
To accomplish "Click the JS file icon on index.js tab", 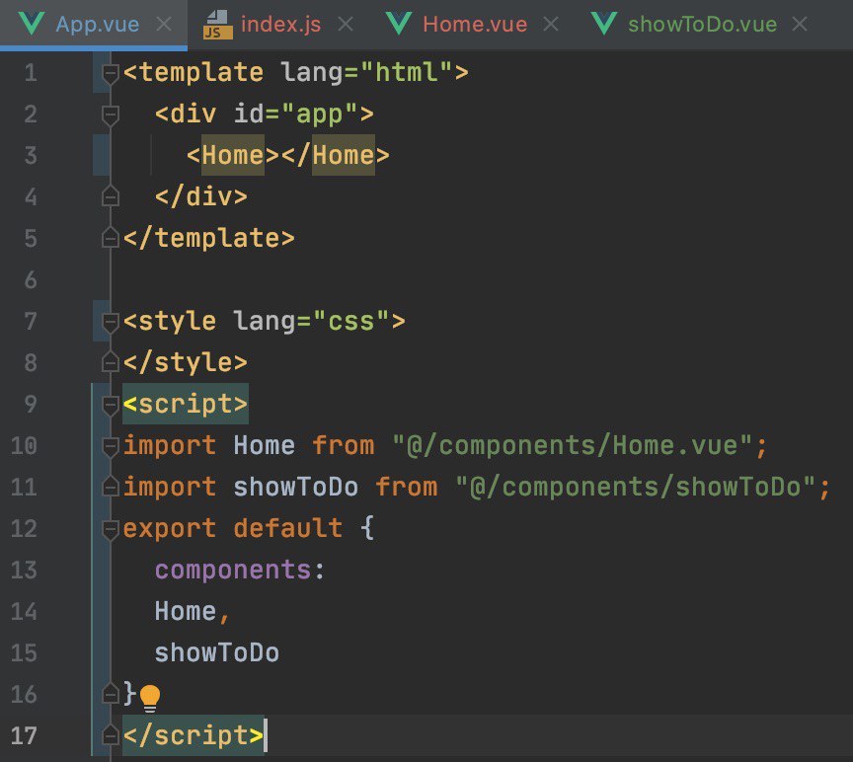I will pyautogui.click(x=217, y=25).
